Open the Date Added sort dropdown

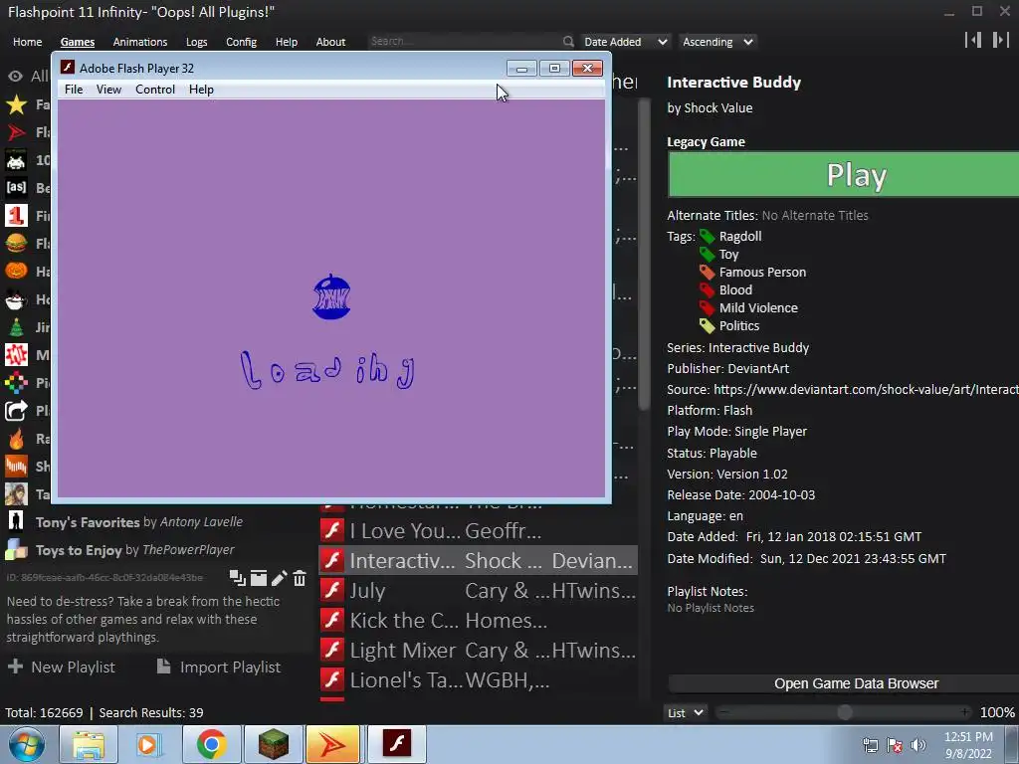coord(625,42)
